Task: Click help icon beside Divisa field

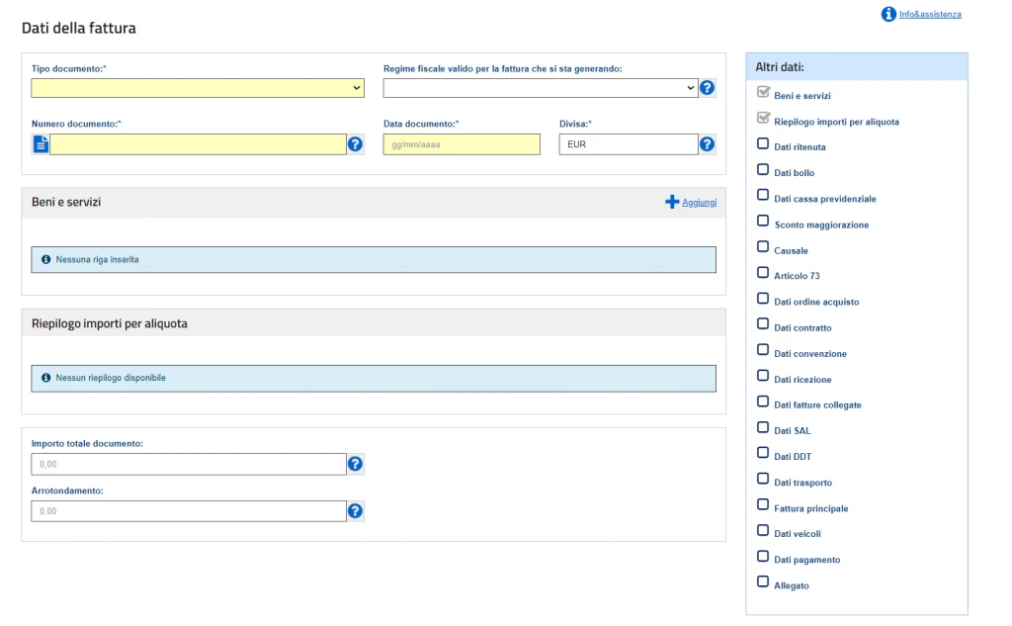Action: click(x=708, y=144)
